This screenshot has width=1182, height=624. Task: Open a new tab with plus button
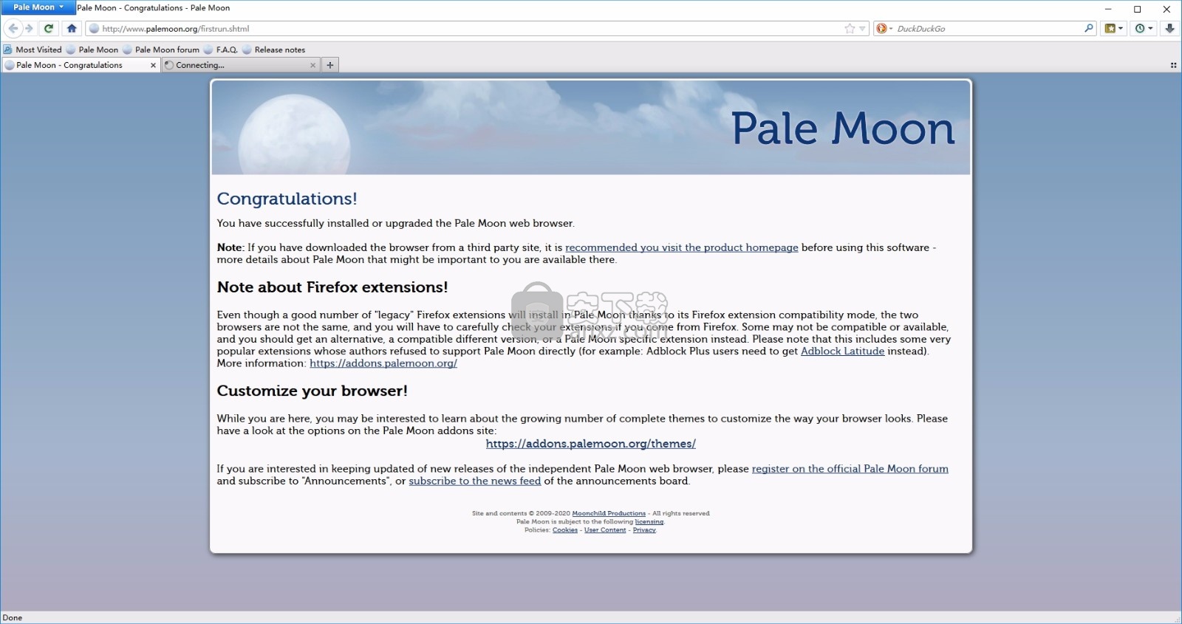pyautogui.click(x=330, y=65)
